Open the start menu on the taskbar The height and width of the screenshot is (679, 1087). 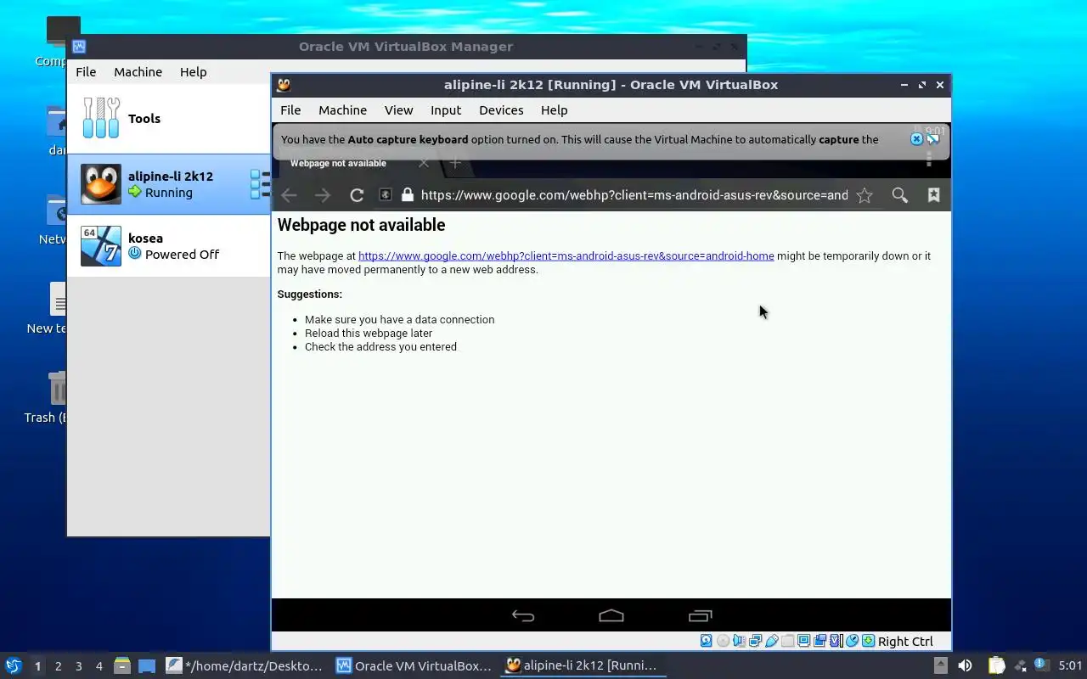(x=13, y=665)
